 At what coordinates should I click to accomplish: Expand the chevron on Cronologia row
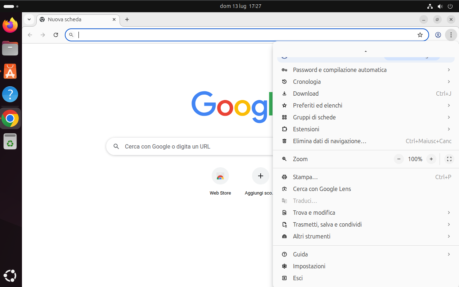coord(449,82)
